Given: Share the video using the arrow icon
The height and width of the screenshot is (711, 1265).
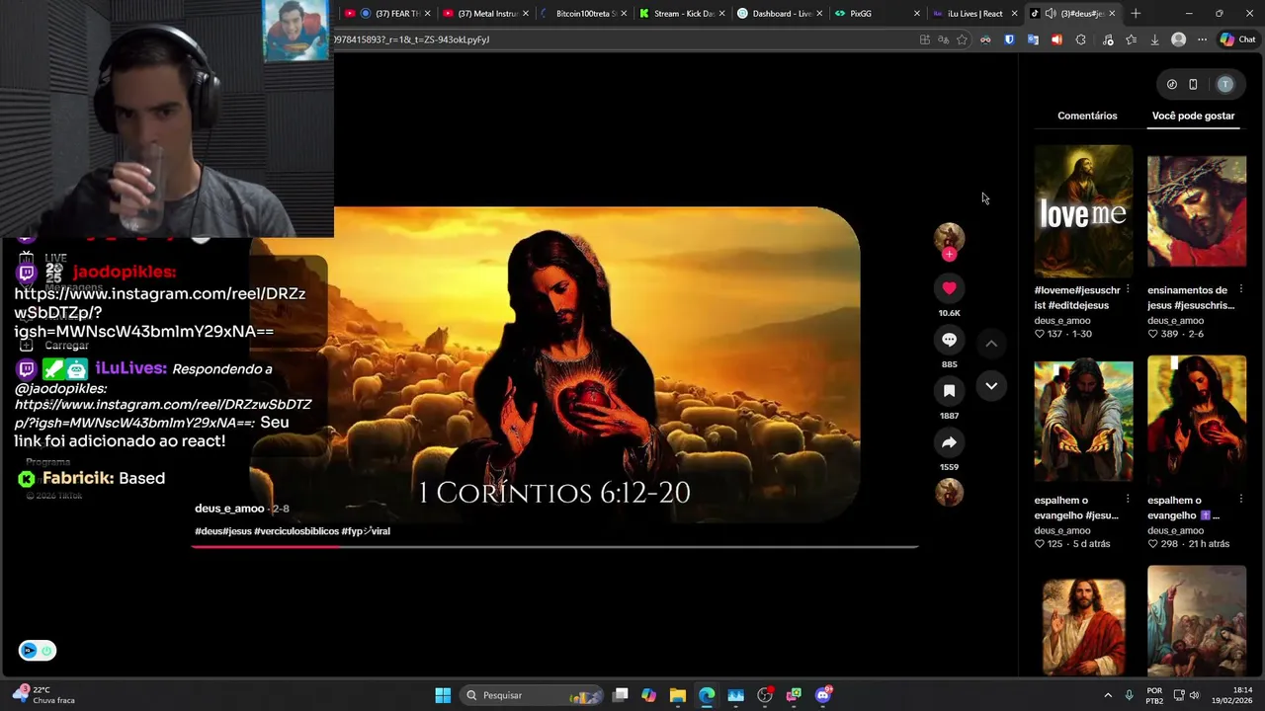Looking at the screenshot, I should click(x=949, y=442).
